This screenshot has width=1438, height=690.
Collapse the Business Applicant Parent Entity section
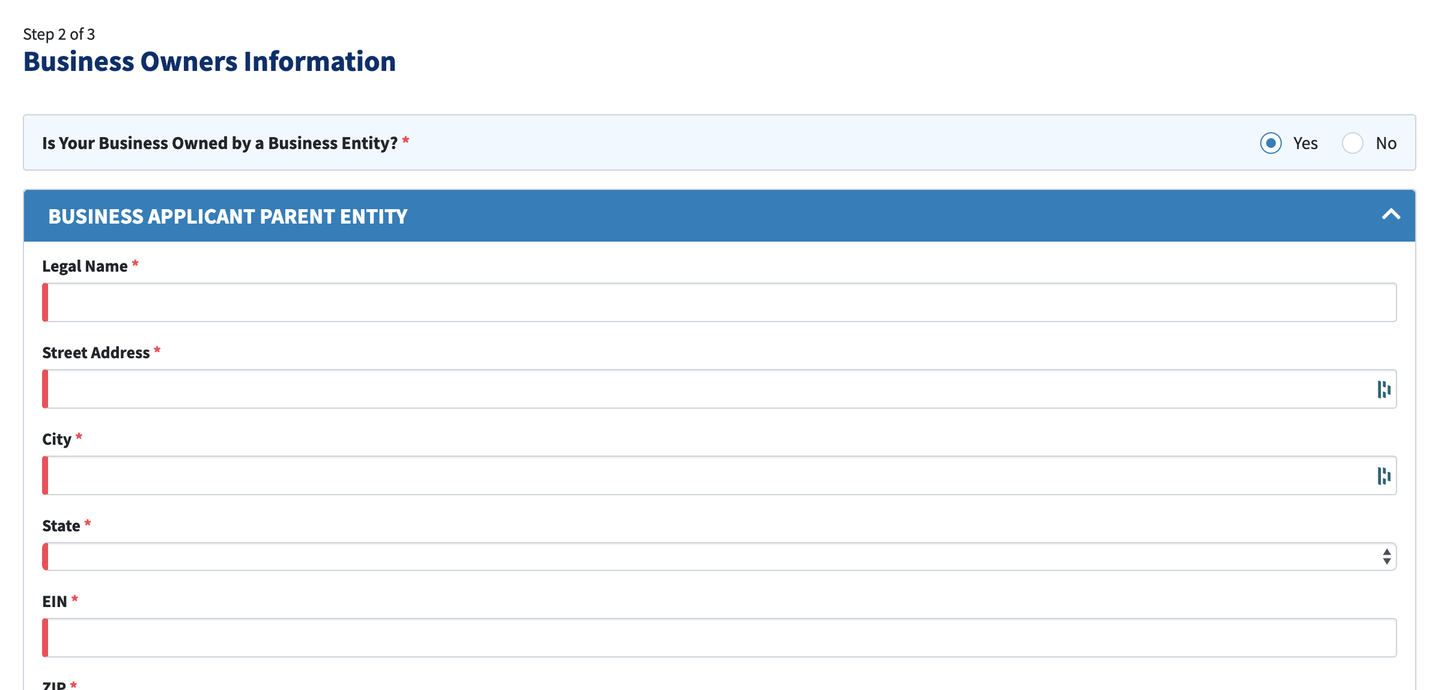coord(1391,215)
